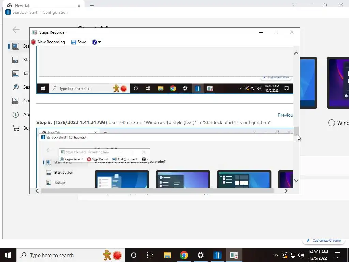
Task: Click the Start11 back arrow button
Action: (16, 30)
